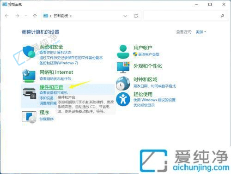Open the Network and Internet globe icon

click(x=29, y=76)
